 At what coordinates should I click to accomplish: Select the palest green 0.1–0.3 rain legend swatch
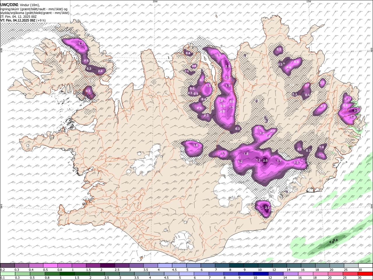pos(8,274)
